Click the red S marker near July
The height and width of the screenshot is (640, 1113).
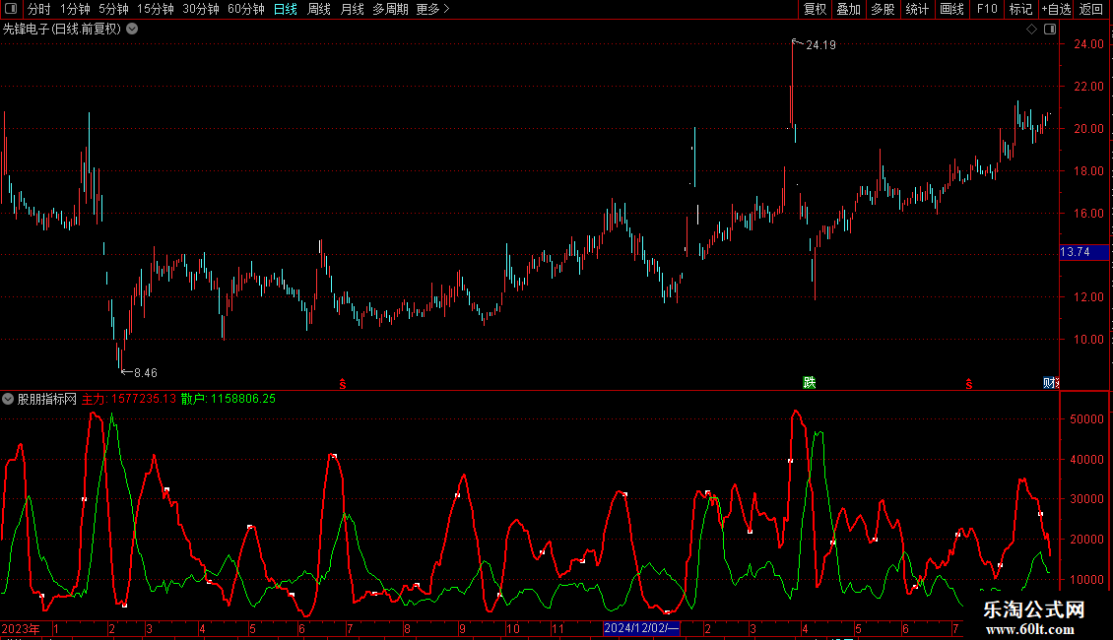343,384
